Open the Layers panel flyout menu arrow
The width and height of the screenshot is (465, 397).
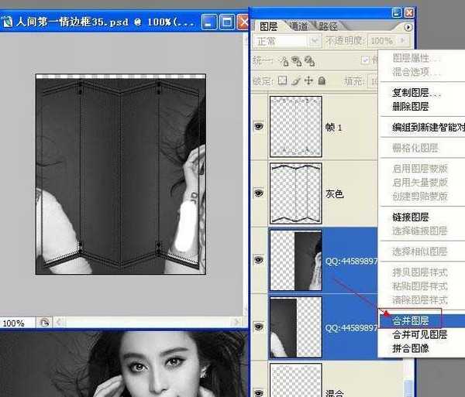coord(408,27)
